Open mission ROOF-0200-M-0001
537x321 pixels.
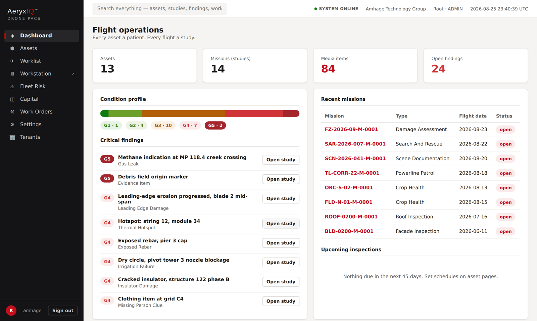351,217
